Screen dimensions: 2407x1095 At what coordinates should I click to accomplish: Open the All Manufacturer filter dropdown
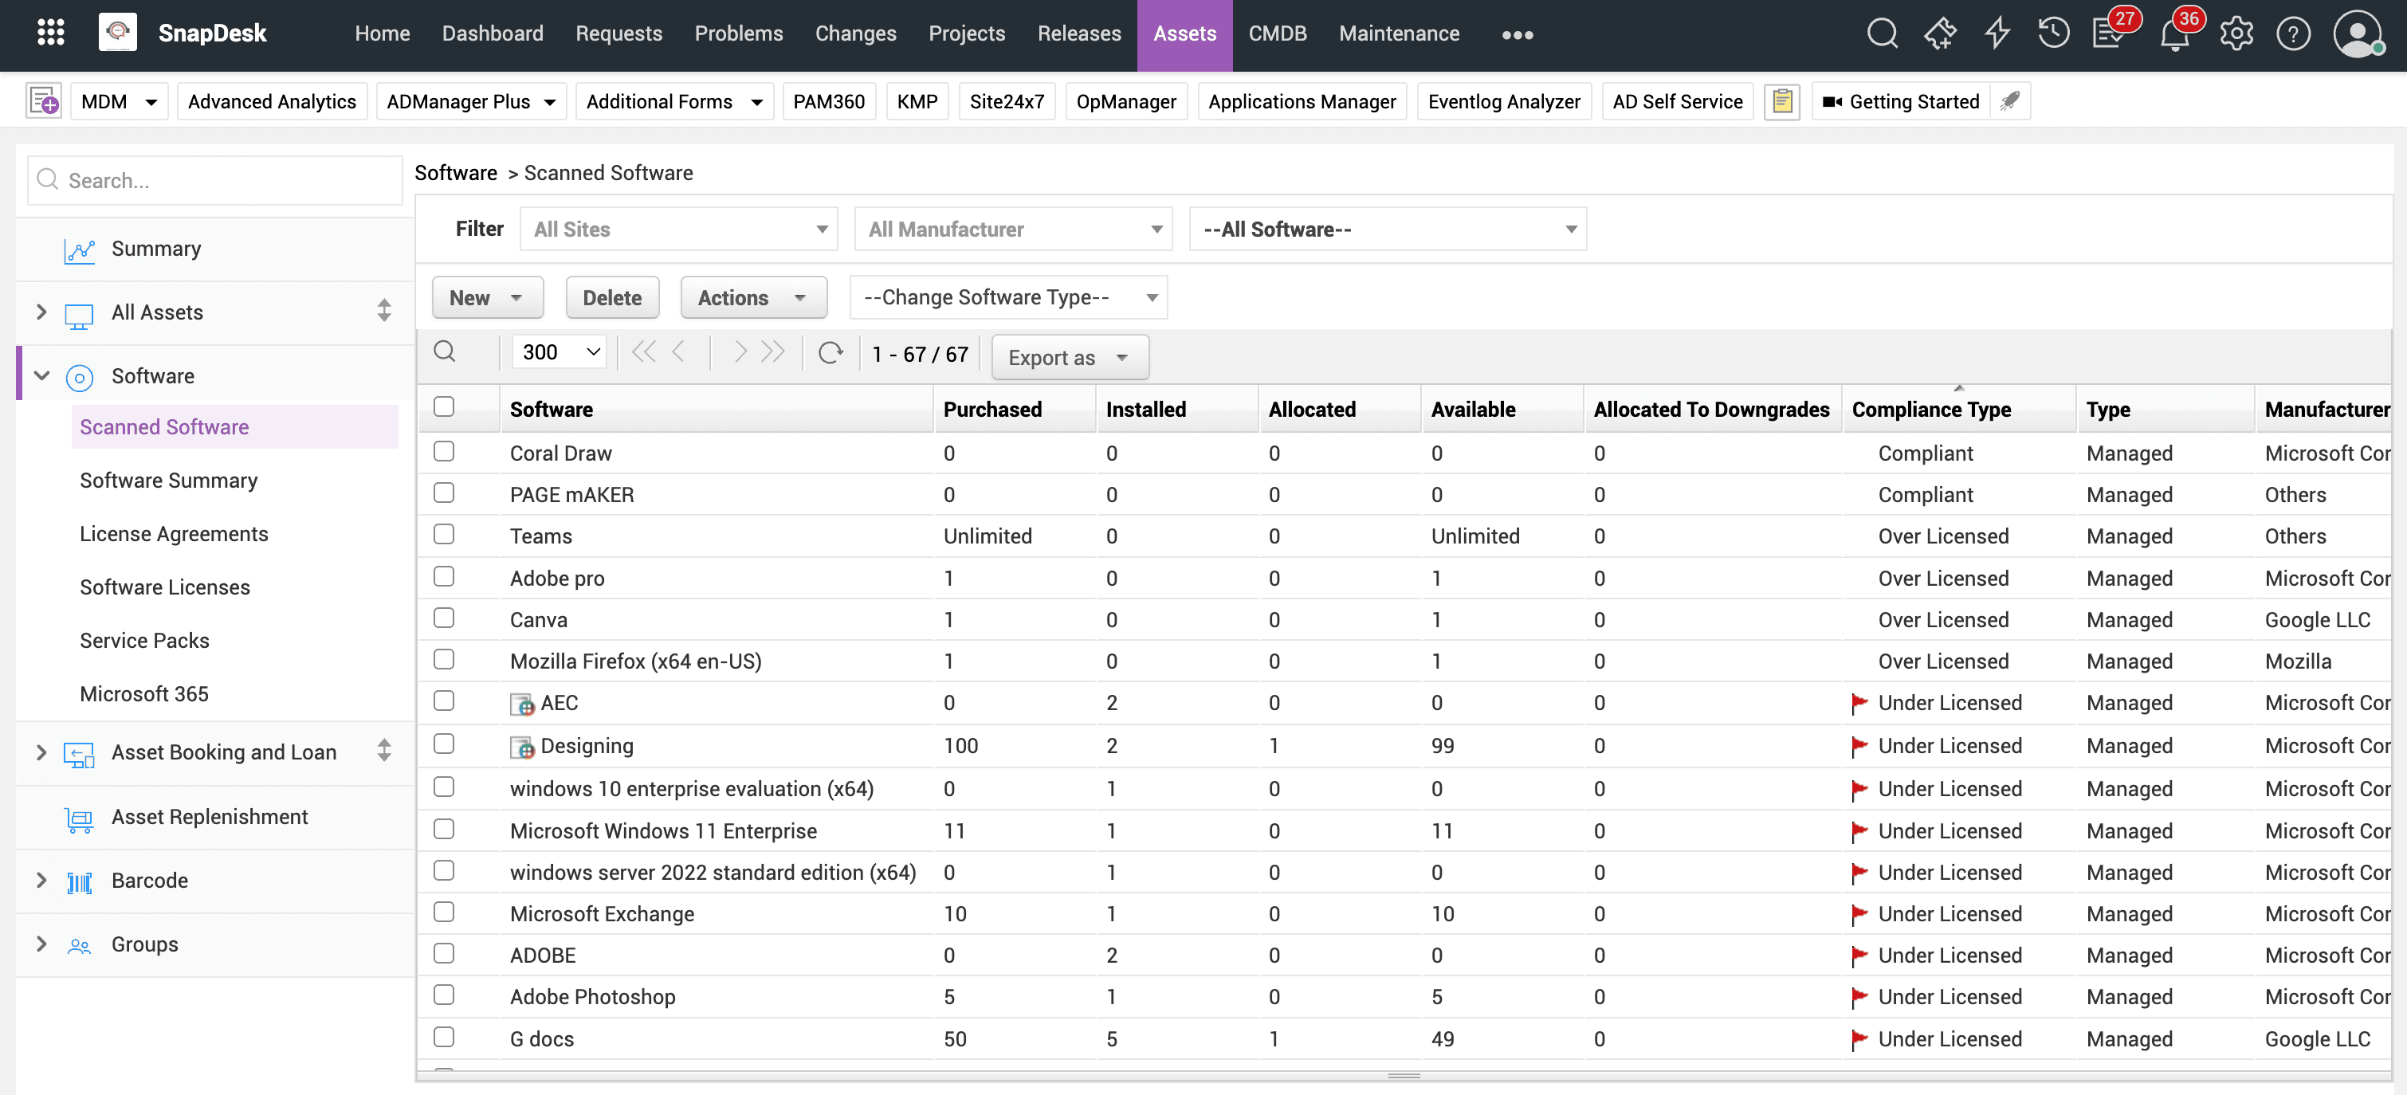tap(1013, 229)
